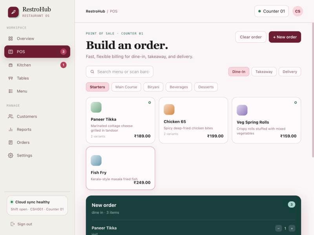314x235 pixels.
Task: Click the POS badge showing 3
Action: (x=64, y=52)
